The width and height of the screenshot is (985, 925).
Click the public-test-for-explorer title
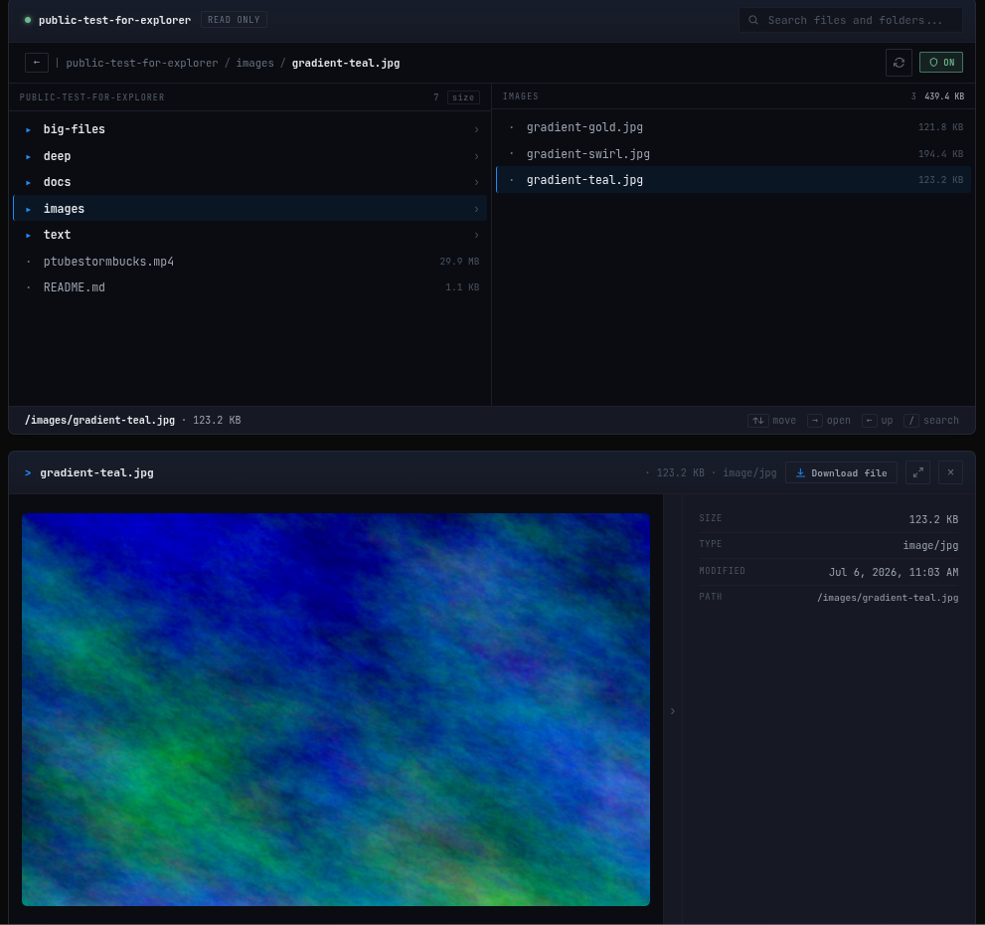pyautogui.click(x=115, y=20)
